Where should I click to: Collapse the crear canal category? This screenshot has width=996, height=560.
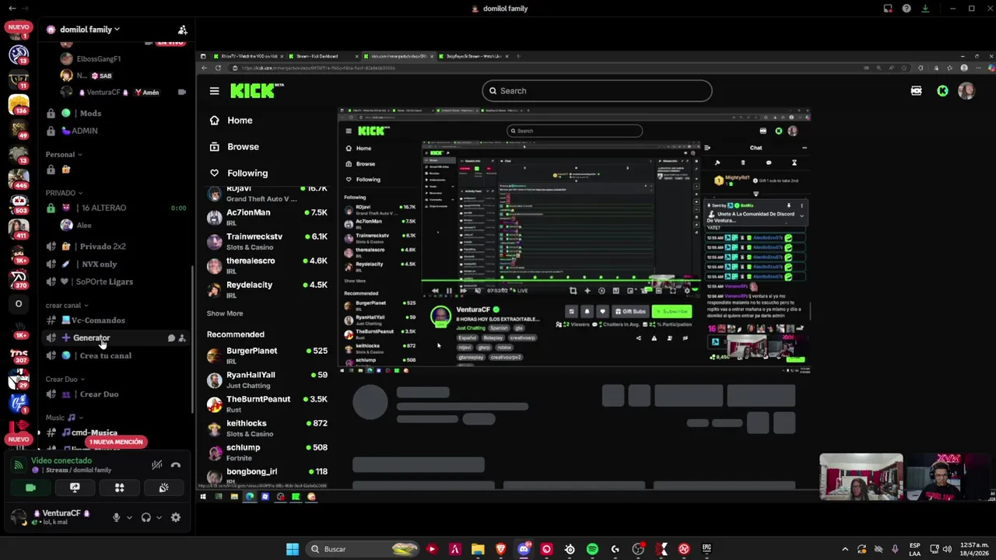tap(67, 306)
